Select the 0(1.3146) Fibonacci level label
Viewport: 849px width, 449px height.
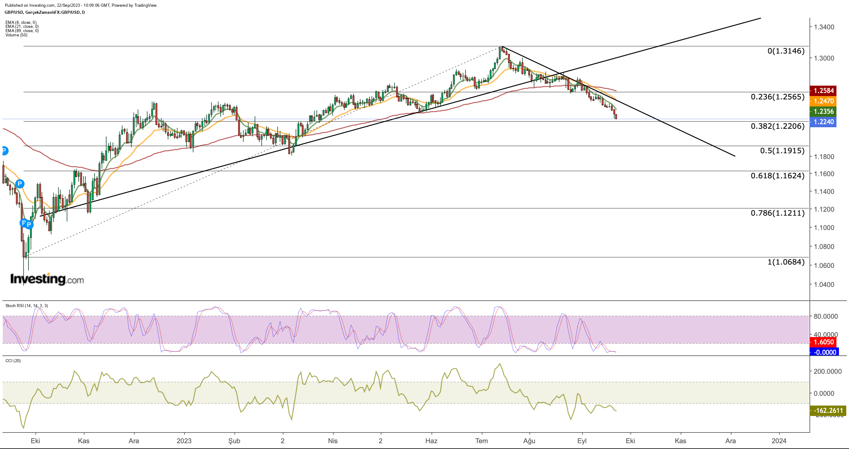(786, 51)
